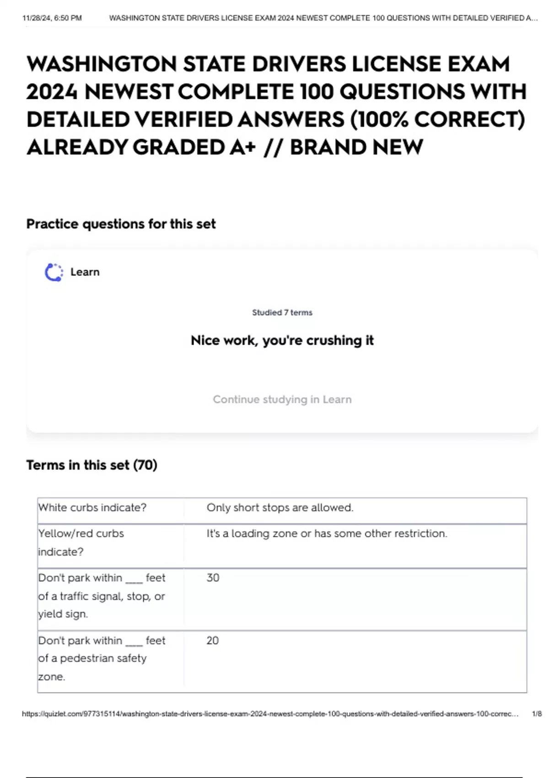Click the Learn label beside the icon
This screenshot has height=778, width=549.
(85, 272)
